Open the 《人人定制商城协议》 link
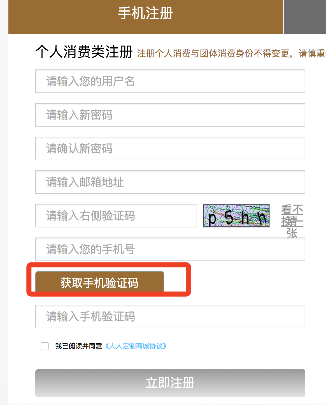 [136, 346]
